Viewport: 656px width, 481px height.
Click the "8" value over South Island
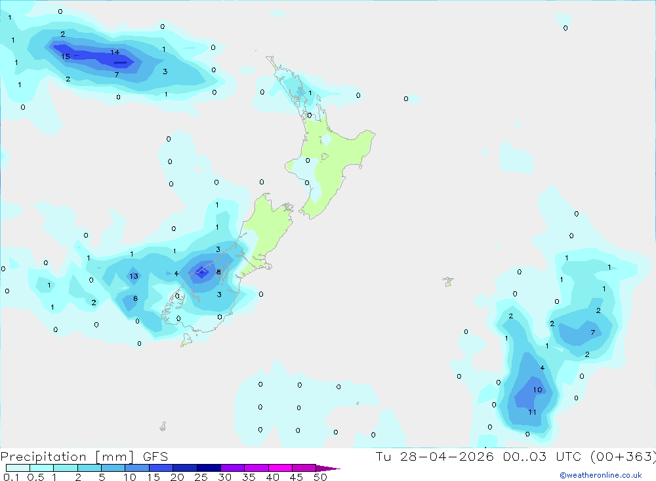tap(218, 272)
